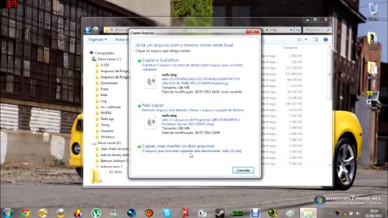The height and width of the screenshot is (218, 388).
Task: Select the Downloads folder in the tree
Action: (x=109, y=83)
